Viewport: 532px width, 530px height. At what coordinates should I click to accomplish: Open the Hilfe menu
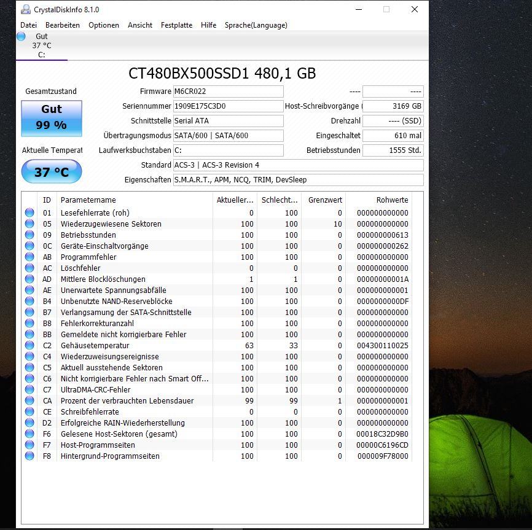[208, 25]
